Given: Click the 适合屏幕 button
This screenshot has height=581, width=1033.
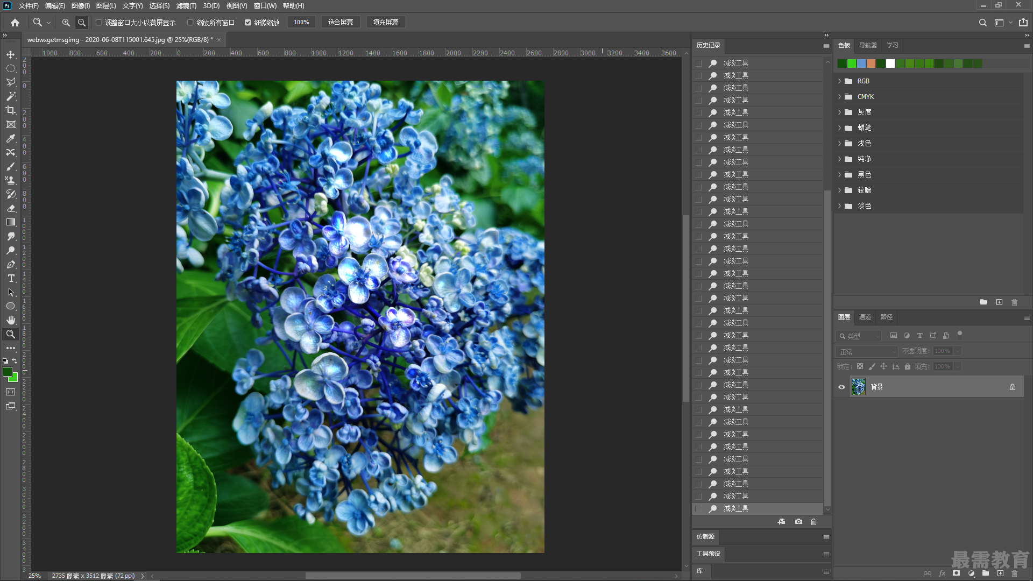Looking at the screenshot, I should tap(341, 23).
